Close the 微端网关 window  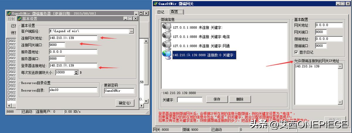348,4
